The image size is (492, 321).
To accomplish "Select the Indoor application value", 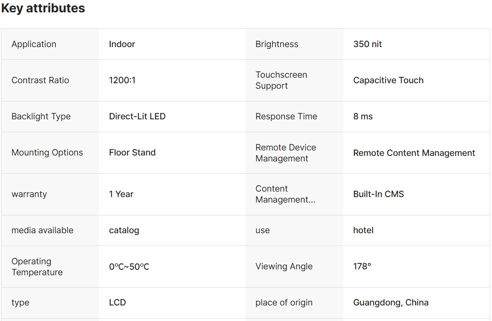I will click(x=122, y=44).
